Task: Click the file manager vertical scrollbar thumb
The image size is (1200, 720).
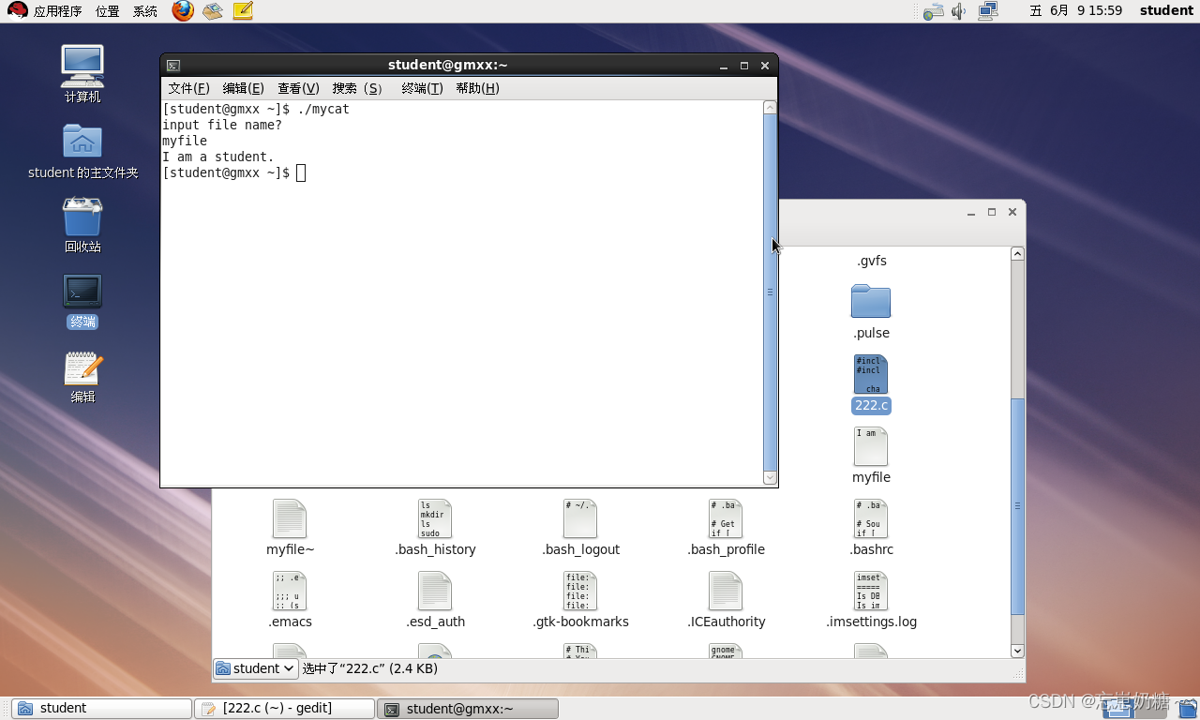Action: coord(1017,506)
